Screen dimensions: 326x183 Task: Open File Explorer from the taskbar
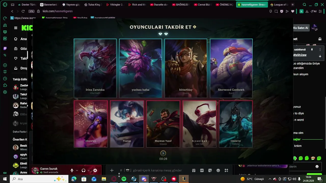104,179
